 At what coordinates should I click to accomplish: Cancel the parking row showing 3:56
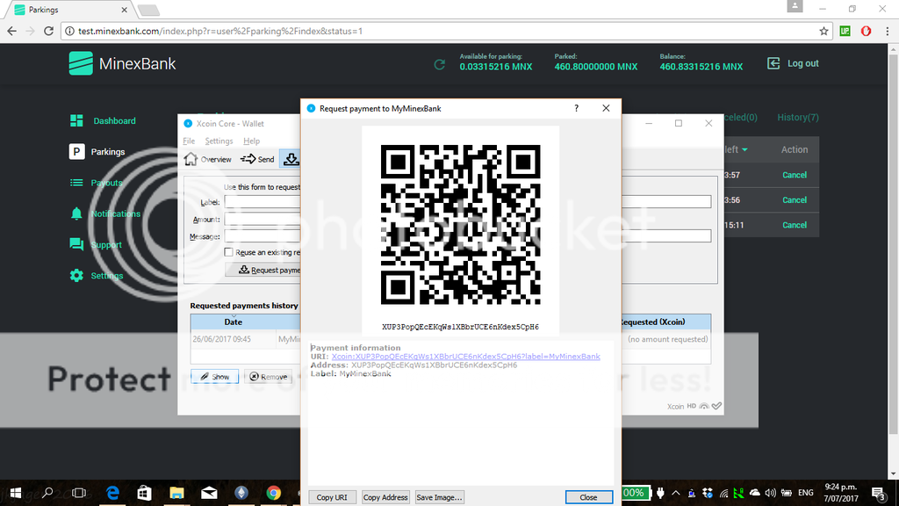click(x=794, y=200)
